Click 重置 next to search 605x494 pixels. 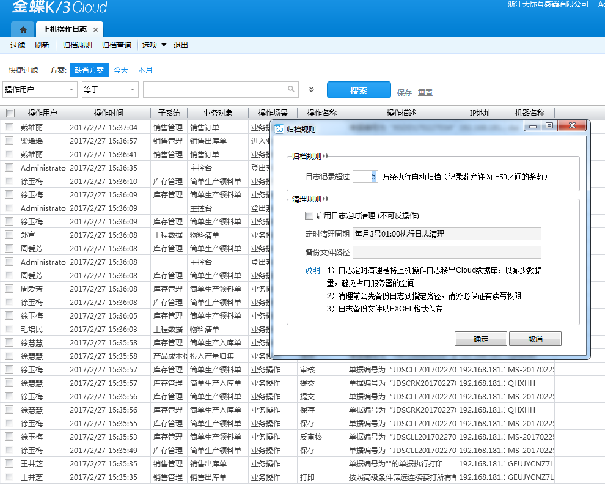425,93
